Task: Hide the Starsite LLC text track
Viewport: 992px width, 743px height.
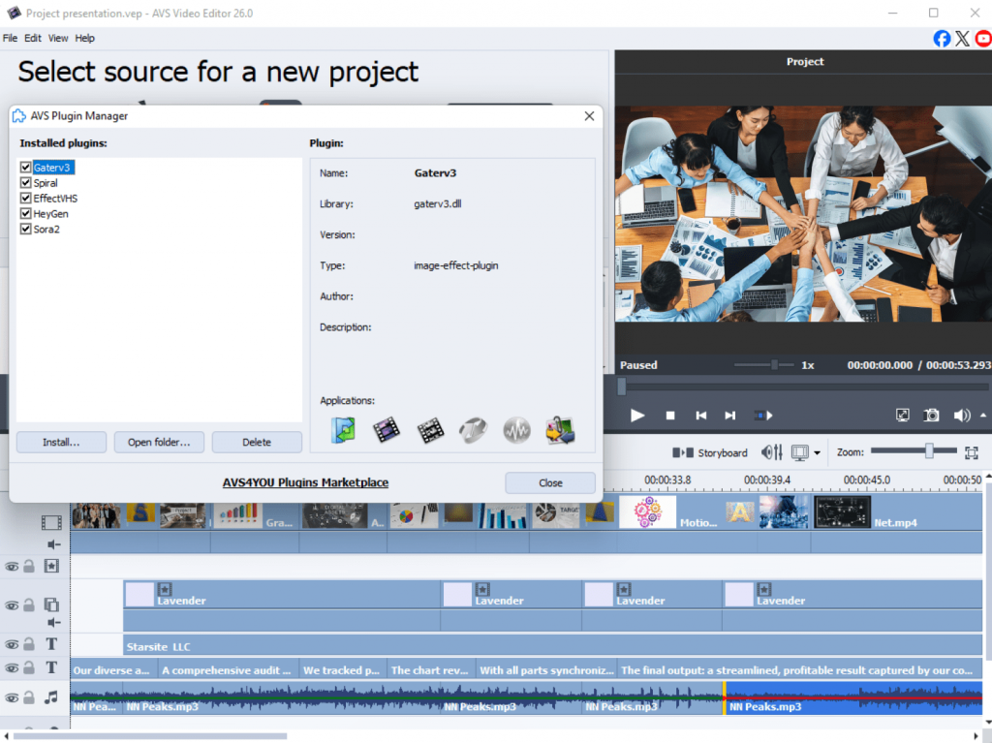Action: point(12,645)
